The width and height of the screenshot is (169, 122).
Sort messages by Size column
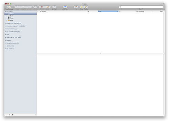158,11
